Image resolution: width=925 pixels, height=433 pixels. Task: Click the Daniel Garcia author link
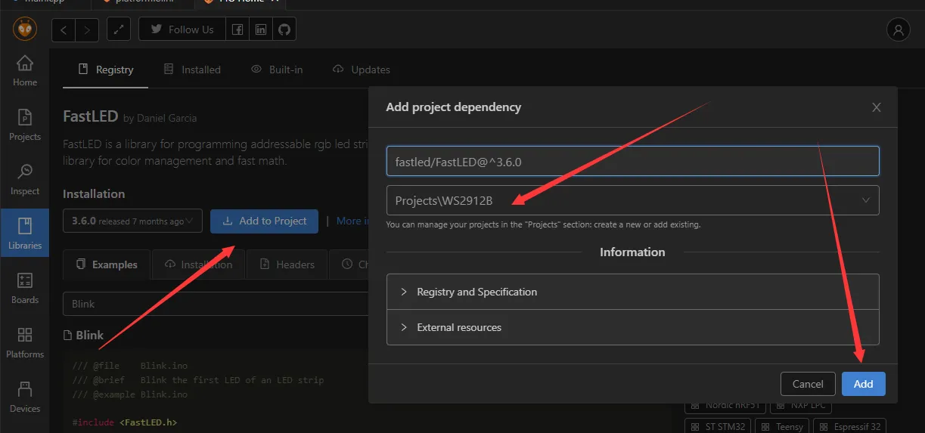pos(166,119)
